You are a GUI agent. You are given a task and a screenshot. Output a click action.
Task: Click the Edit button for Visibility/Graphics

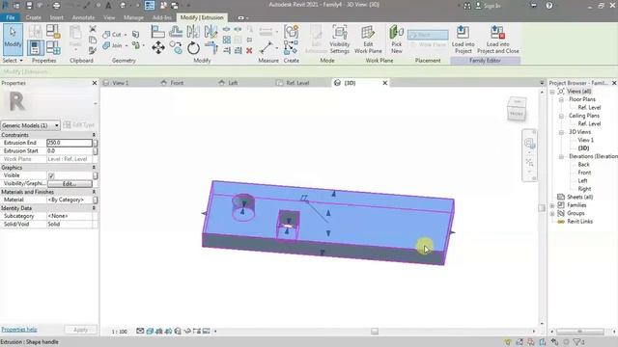[x=70, y=184]
